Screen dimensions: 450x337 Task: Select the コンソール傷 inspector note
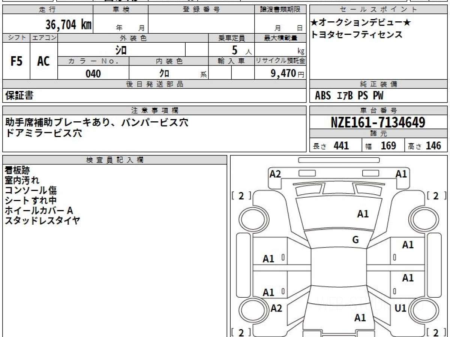coord(31,191)
